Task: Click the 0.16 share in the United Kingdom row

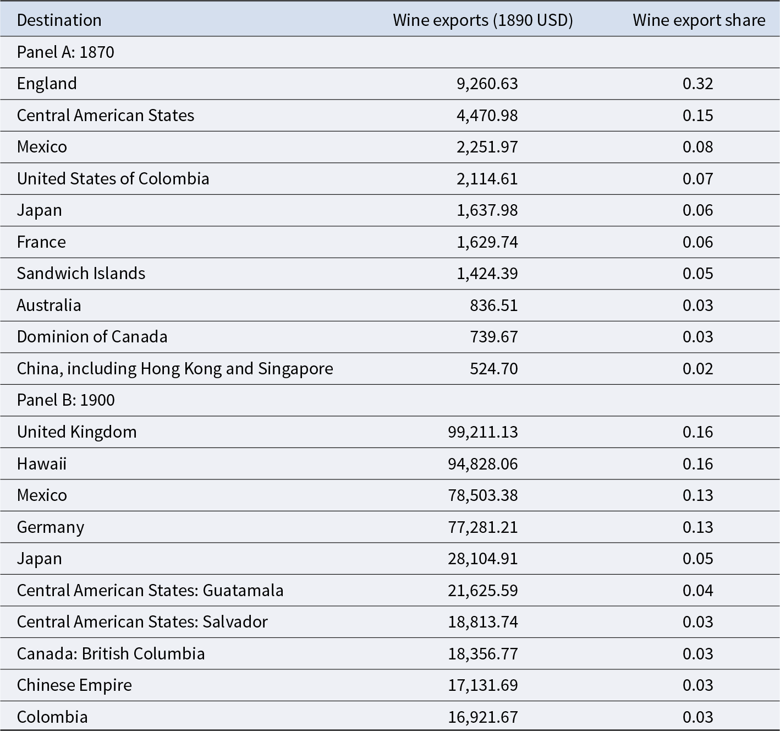Action: (x=698, y=432)
